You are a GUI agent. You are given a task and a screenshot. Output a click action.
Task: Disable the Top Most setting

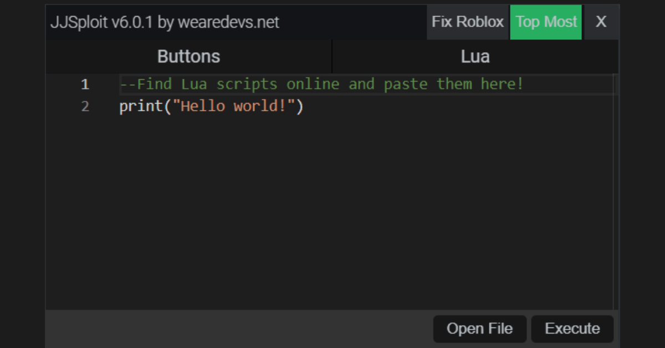point(546,22)
